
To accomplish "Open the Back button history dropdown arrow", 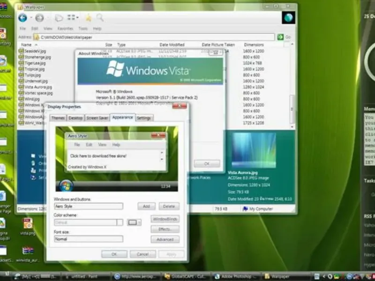I will pyautogui.click(x=31, y=18).
